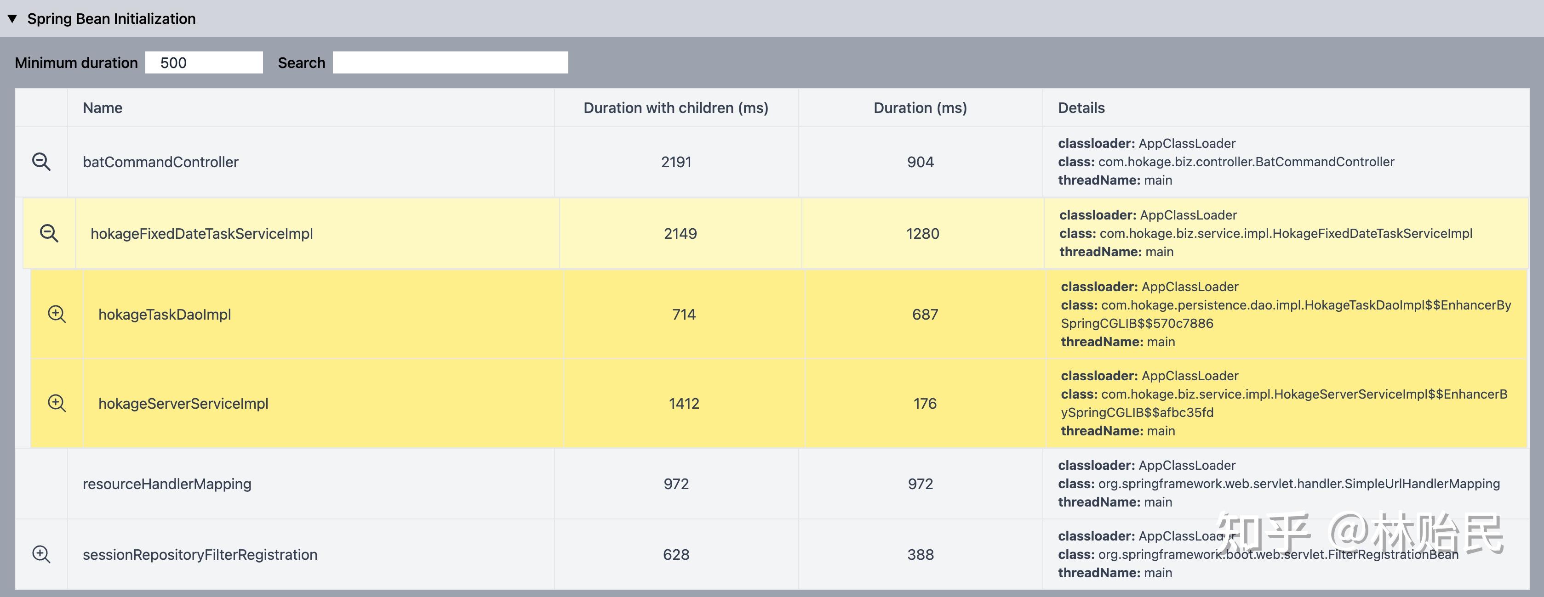Viewport: 1544px width, 597px height.
Task: Click Duration with children column header
Action: tap(675, 108)
